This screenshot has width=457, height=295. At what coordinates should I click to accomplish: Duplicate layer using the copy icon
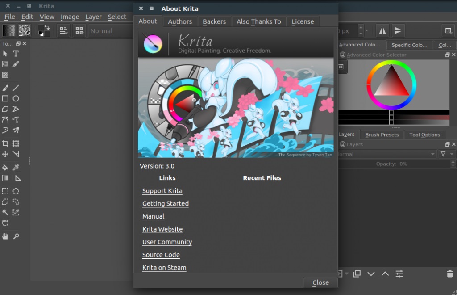pos(357,274)
